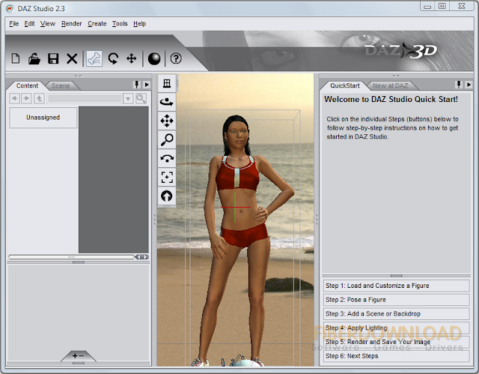Click the view layout grid icon in viewport
Screen dimensions: 479x374
tap(167, 83)
